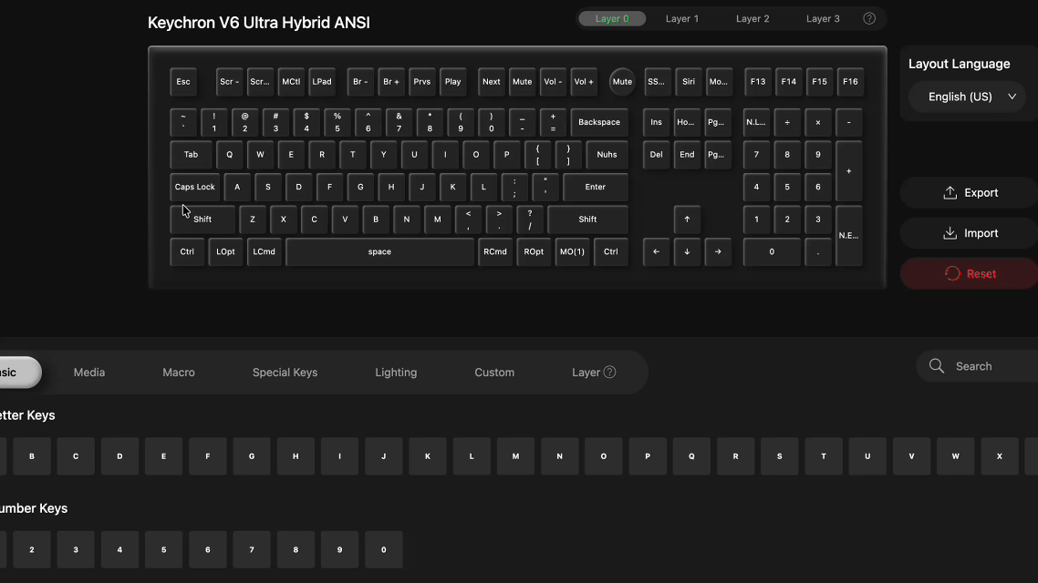Select the space bar key
The height and width of the screenshot is (583, 1038).
pyautogui.click(x=380, y=251)
